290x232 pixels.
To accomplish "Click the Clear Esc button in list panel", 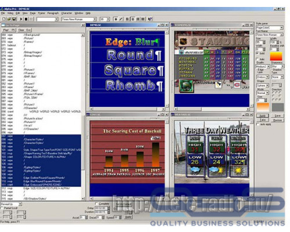I will 24,30.
